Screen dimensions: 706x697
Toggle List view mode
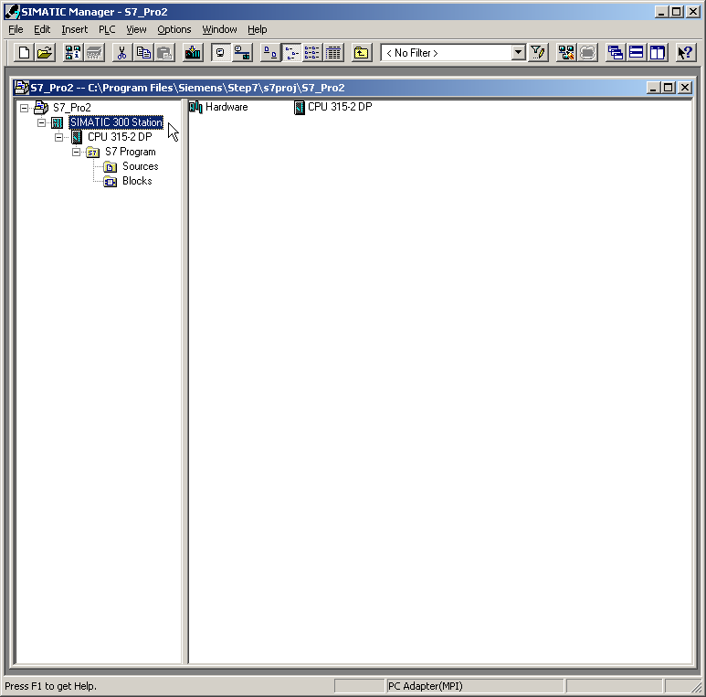click(312, 53)
